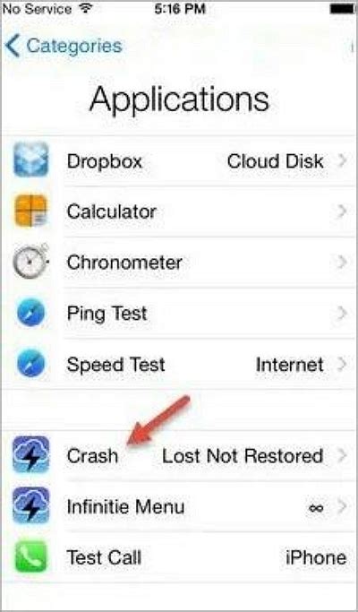Tap the Dropbox app icon
The image size is (358, 612).
pyautogui.click(x=31, y=160)
